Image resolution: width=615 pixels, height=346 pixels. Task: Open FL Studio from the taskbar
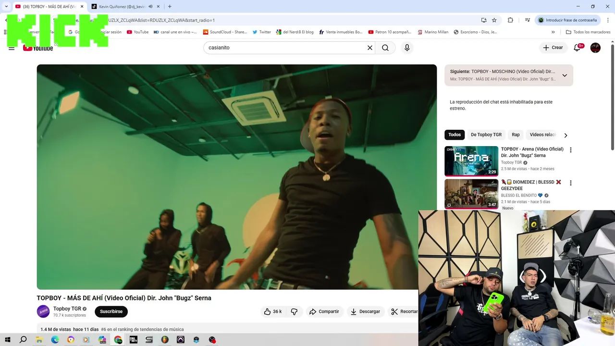click(x=165, y=340)
